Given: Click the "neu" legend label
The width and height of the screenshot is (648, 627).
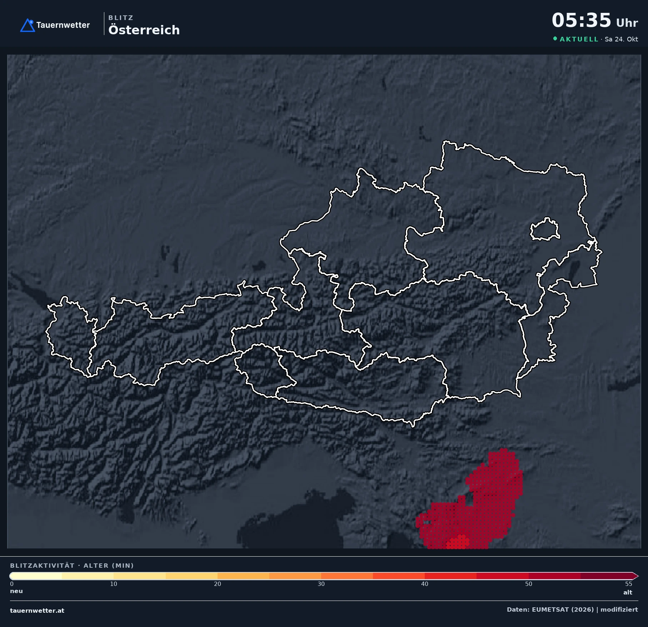Looking at the screenshot, I should pos(16,591).
